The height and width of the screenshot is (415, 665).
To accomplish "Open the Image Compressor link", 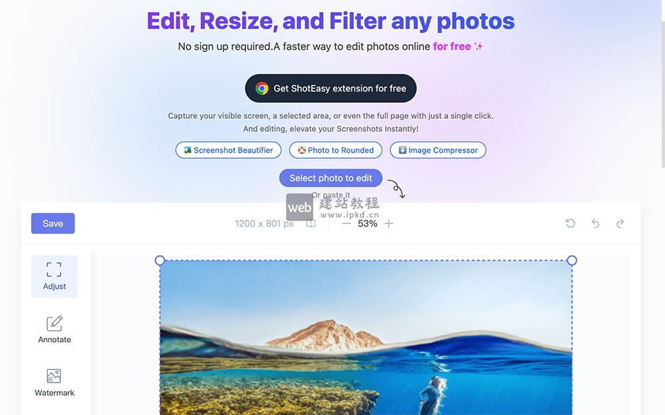I will coord(438,150).
